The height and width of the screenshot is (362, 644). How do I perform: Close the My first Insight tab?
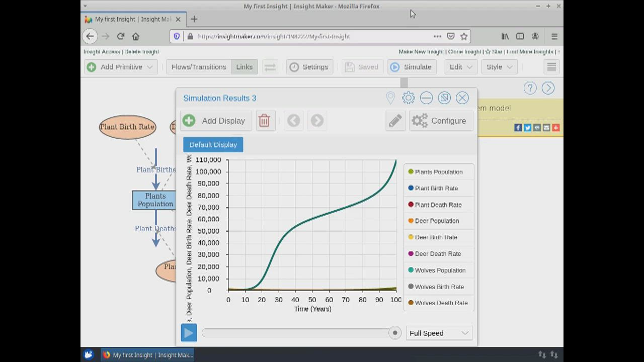178,19
